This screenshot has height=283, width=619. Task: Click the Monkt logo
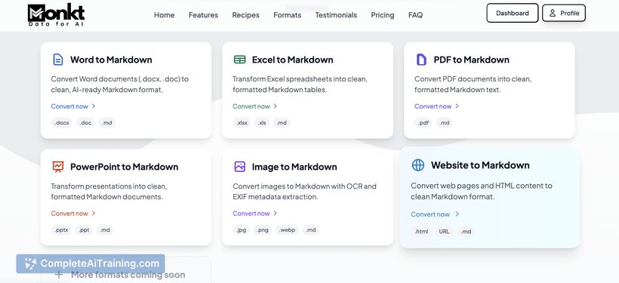click(x=56, y=15)
